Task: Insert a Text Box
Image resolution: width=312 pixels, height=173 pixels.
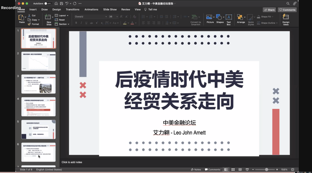Action: pyautogui.click(x=229, y=18)
